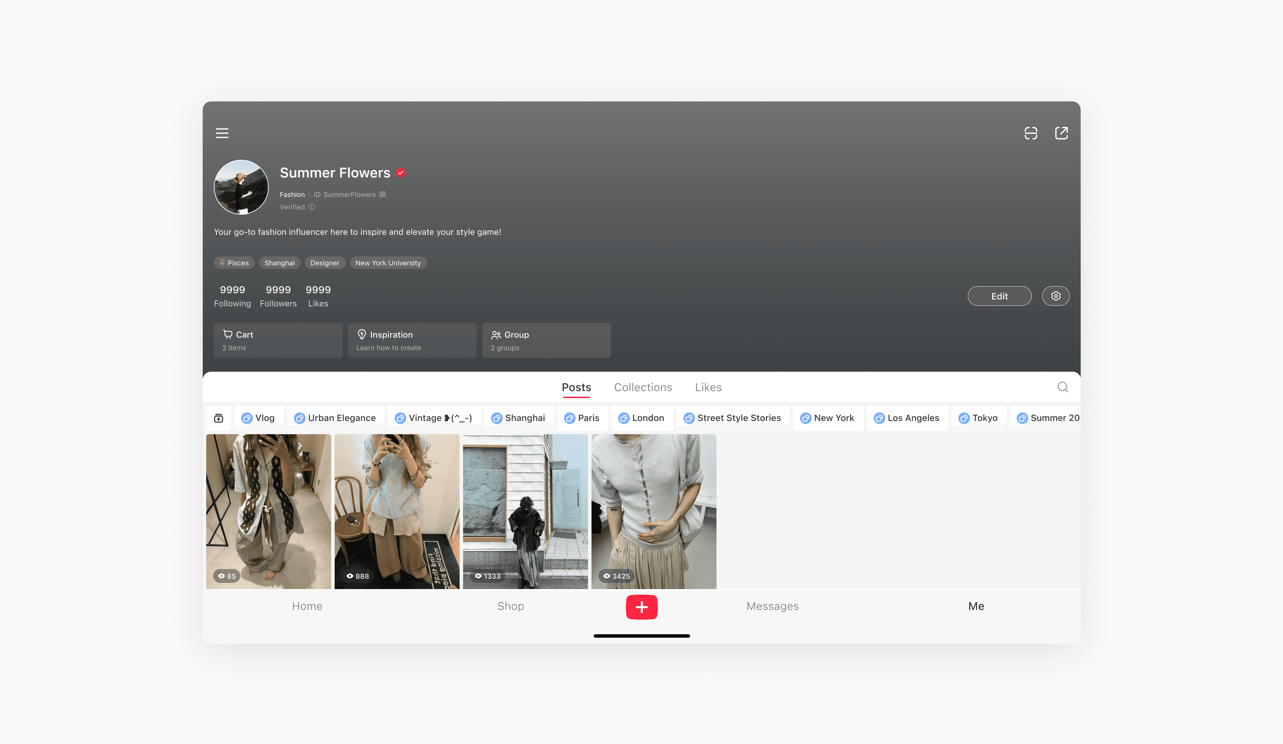Open the post thumbnail with 3425 views
This screenshot has width=1283, height=744.
coord(653,511)
